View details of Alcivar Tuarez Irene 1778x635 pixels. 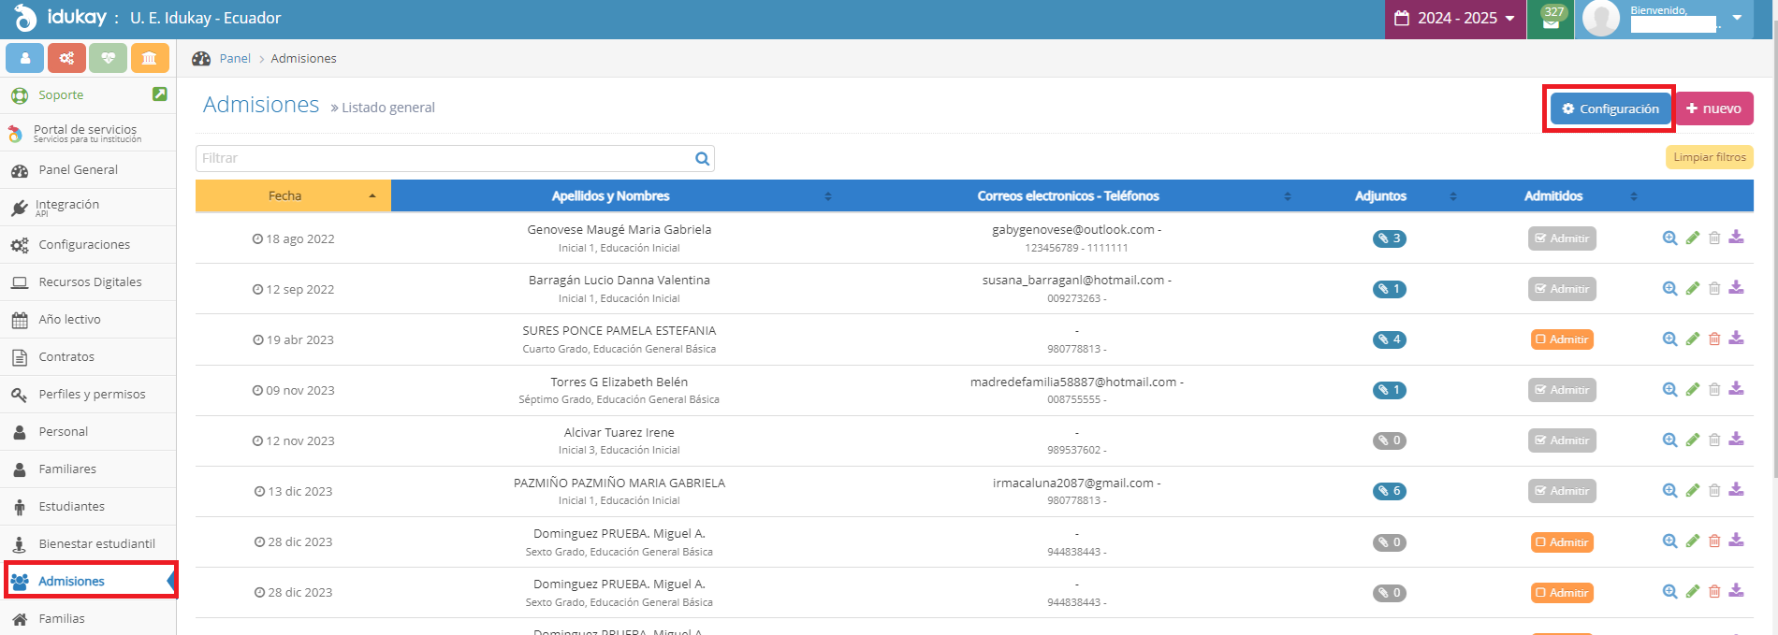(x=1669, y=440)
